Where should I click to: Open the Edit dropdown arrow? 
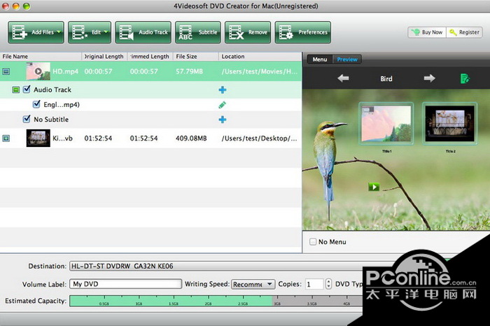(x=106, y=32)
